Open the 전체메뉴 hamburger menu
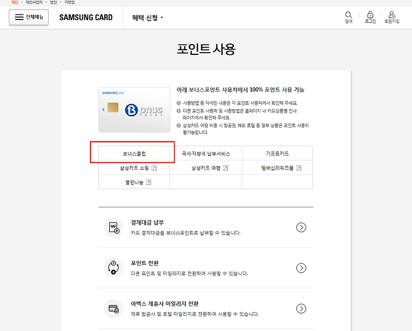The width and height of the screenshot is (412, 331). pyautogui.click(x=29, y=17)
